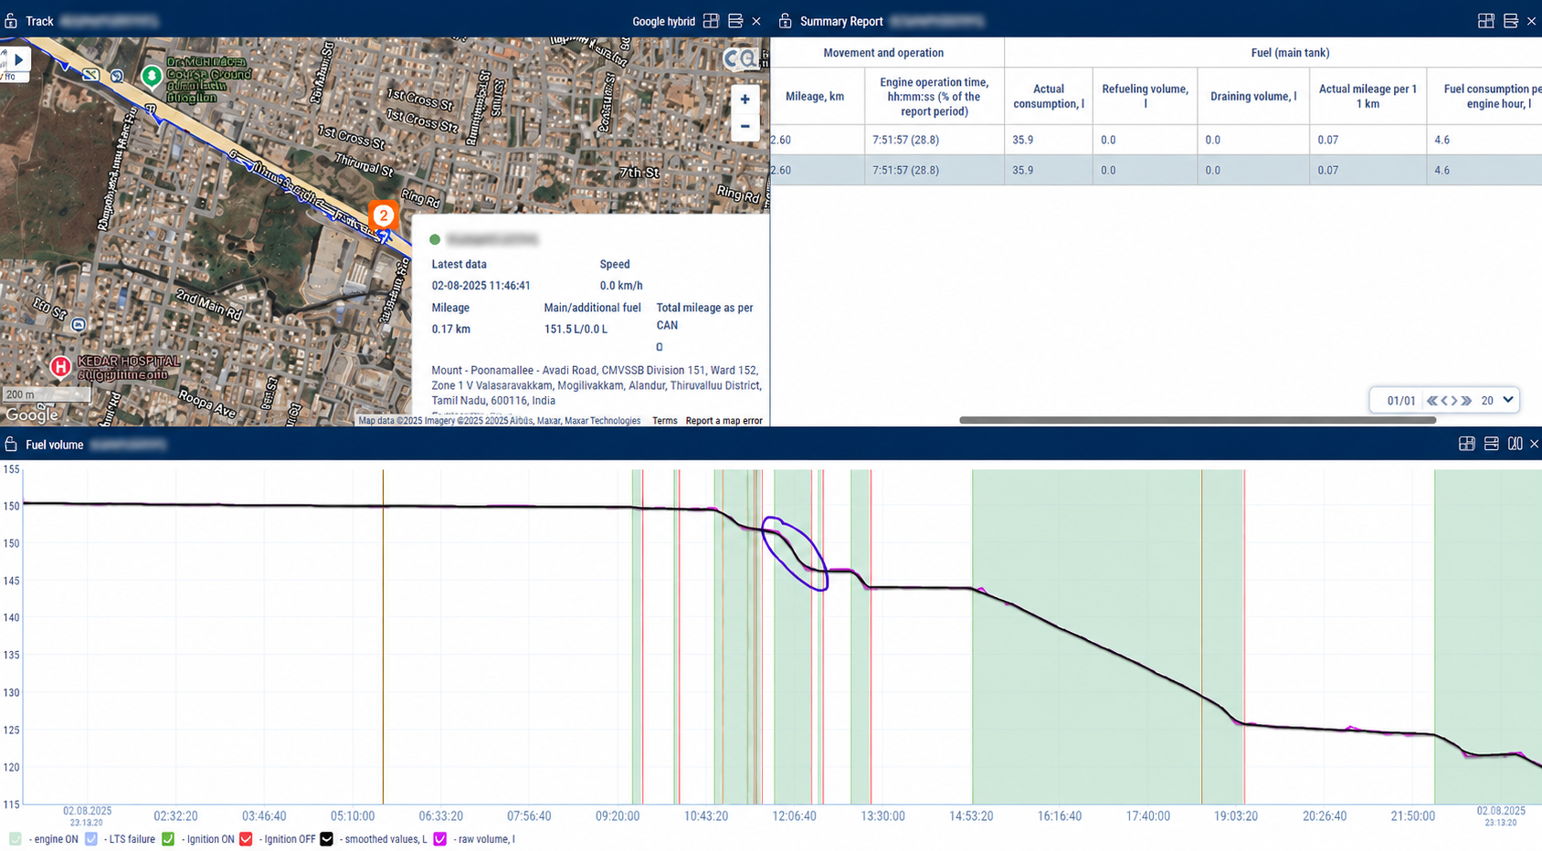The width and height of the screenshot is (1542, 851).
Task: Go to next page in report pagination
Action: coord(1454,401)
